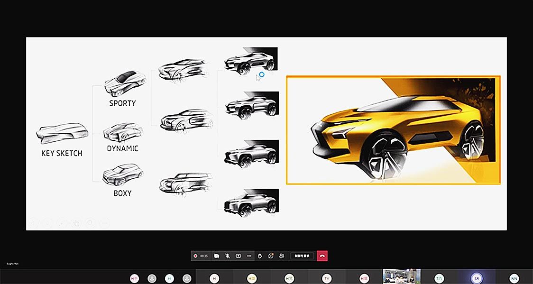Screen dimensions: 533x284
Task: Unmute the microphone in the meeting toolbar
Action: coord(228,256)
